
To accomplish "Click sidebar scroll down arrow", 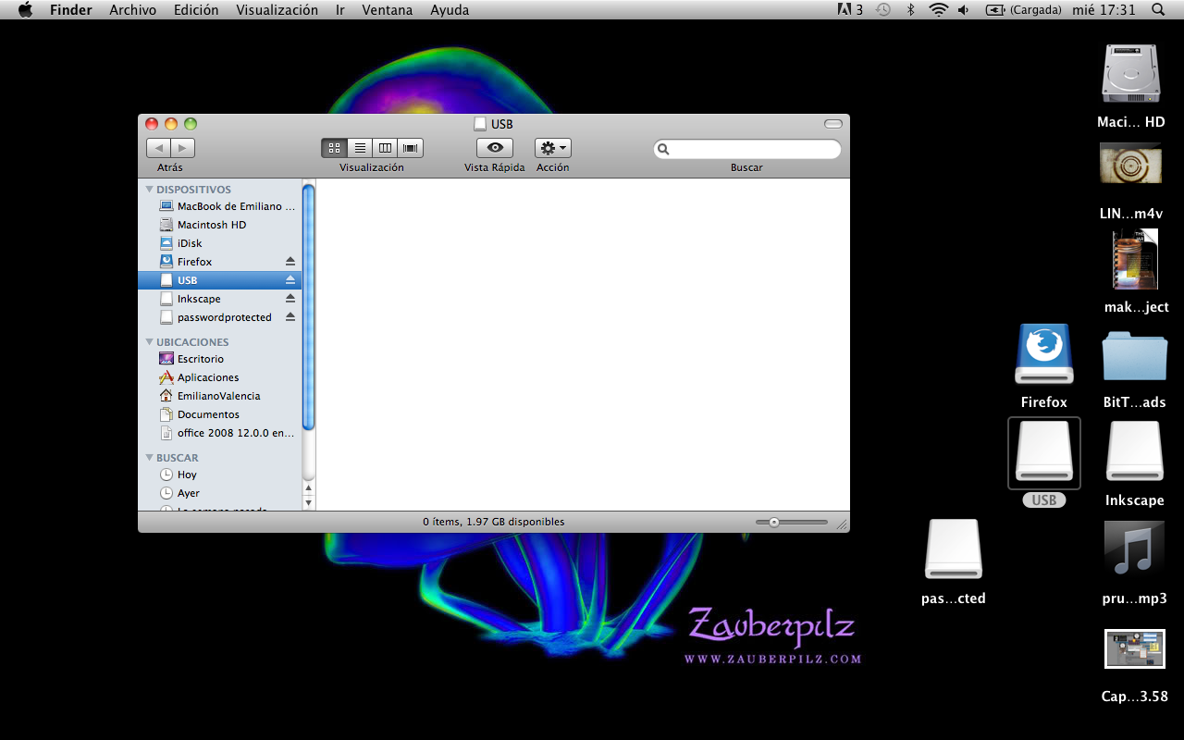I will coord(309,503).
